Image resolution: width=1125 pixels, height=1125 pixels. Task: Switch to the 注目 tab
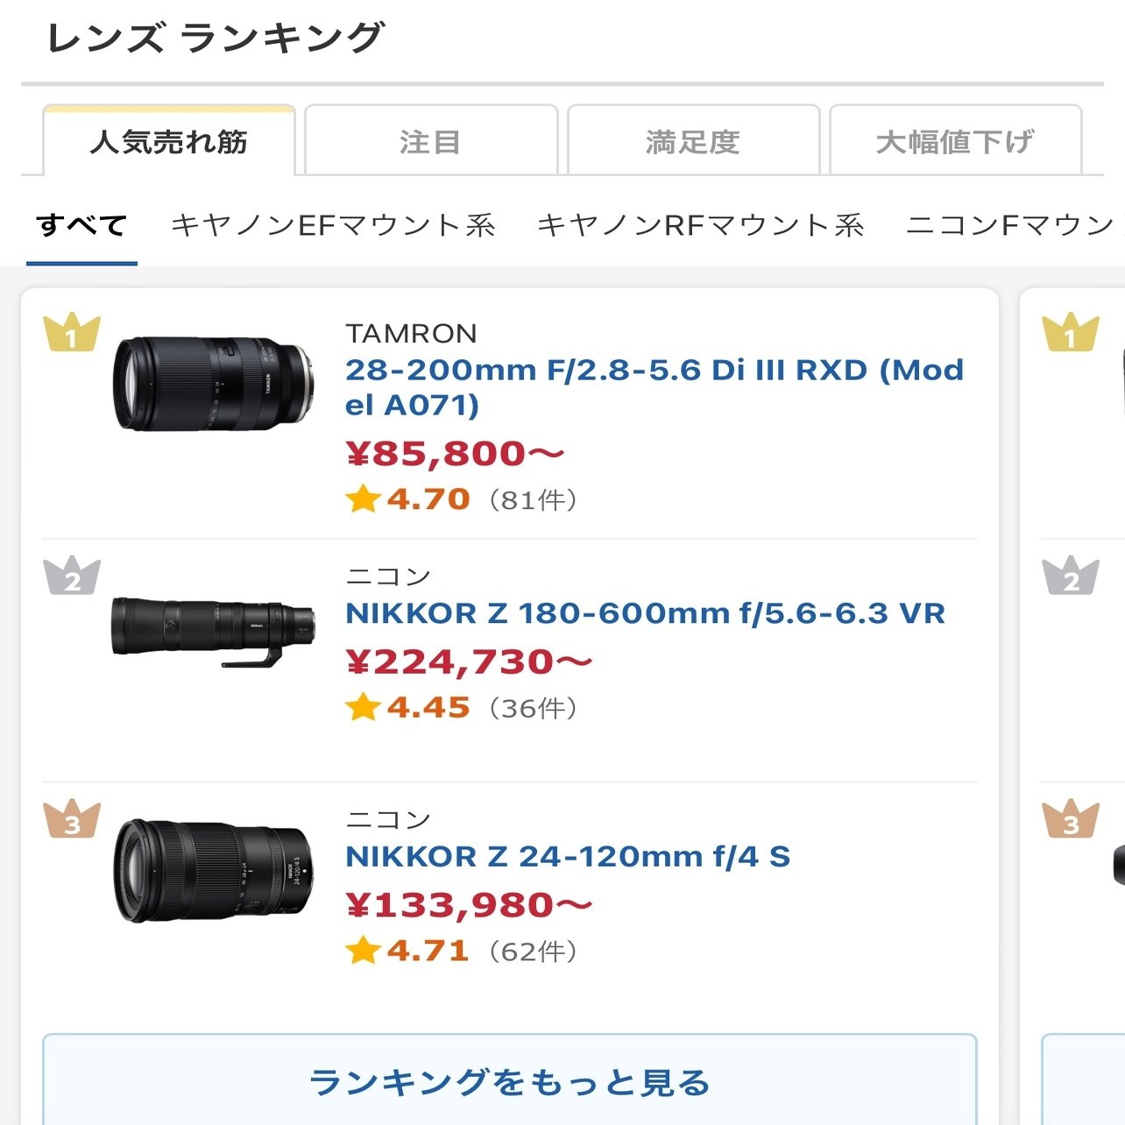click(431, 141)
